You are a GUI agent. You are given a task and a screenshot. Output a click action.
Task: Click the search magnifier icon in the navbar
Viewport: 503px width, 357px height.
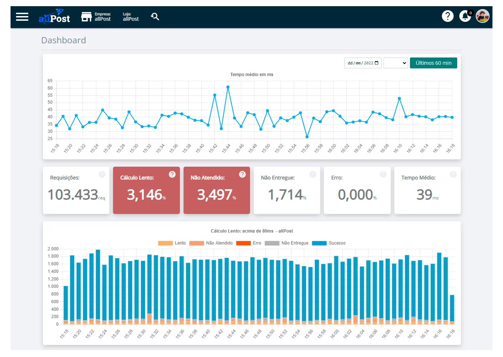coord(155,16)
